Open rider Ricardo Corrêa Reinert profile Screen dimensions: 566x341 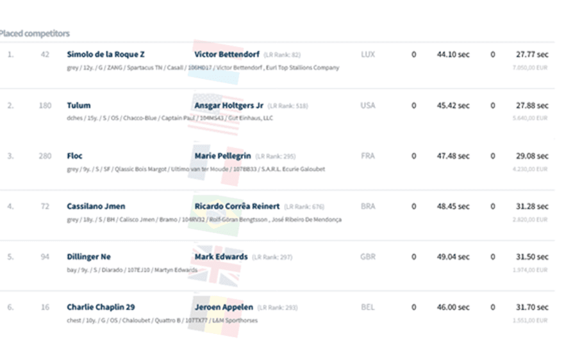(x=237, y=206)
